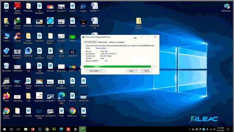Select the themes desktop icon

(72, 38)
